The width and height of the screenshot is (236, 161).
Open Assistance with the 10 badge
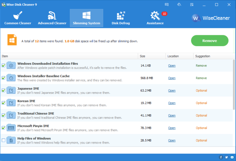155,18
